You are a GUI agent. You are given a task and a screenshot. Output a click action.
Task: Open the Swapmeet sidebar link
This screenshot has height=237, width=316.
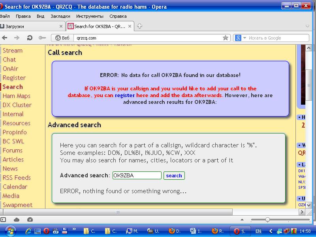click(17, 205)
